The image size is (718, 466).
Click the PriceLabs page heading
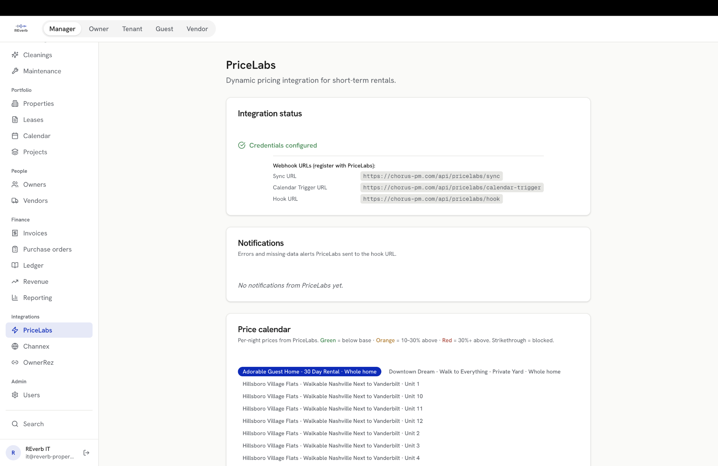(251, 65)
